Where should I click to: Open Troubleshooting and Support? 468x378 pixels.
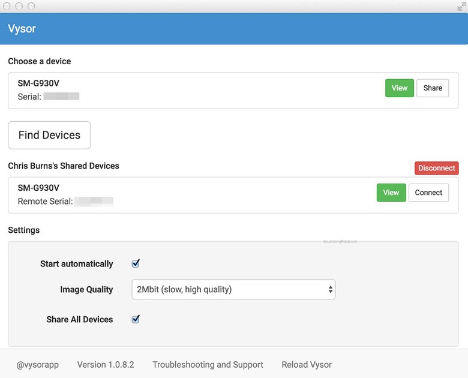[208, 365]
